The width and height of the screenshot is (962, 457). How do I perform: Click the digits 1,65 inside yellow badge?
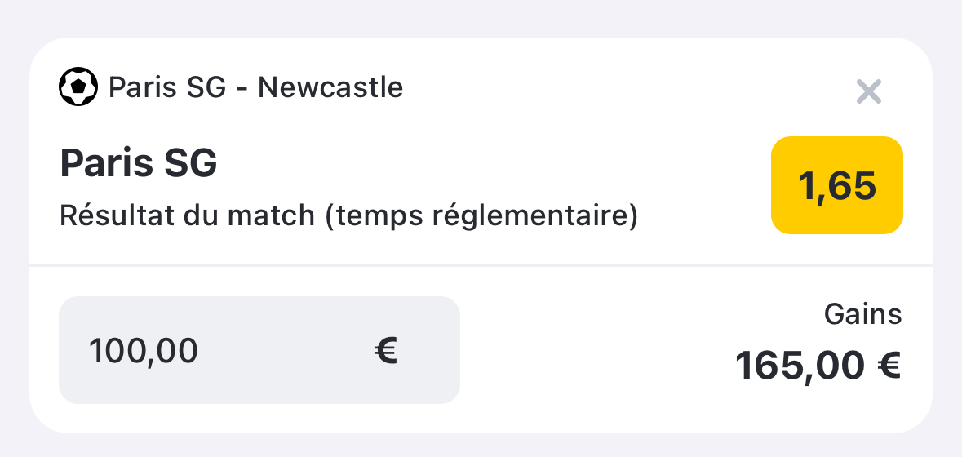pyautogui.click(x=837, y=185)
